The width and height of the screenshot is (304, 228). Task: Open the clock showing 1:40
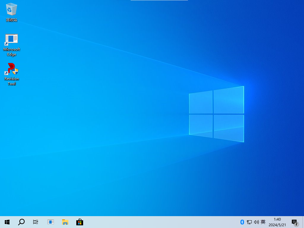point(277,222)
